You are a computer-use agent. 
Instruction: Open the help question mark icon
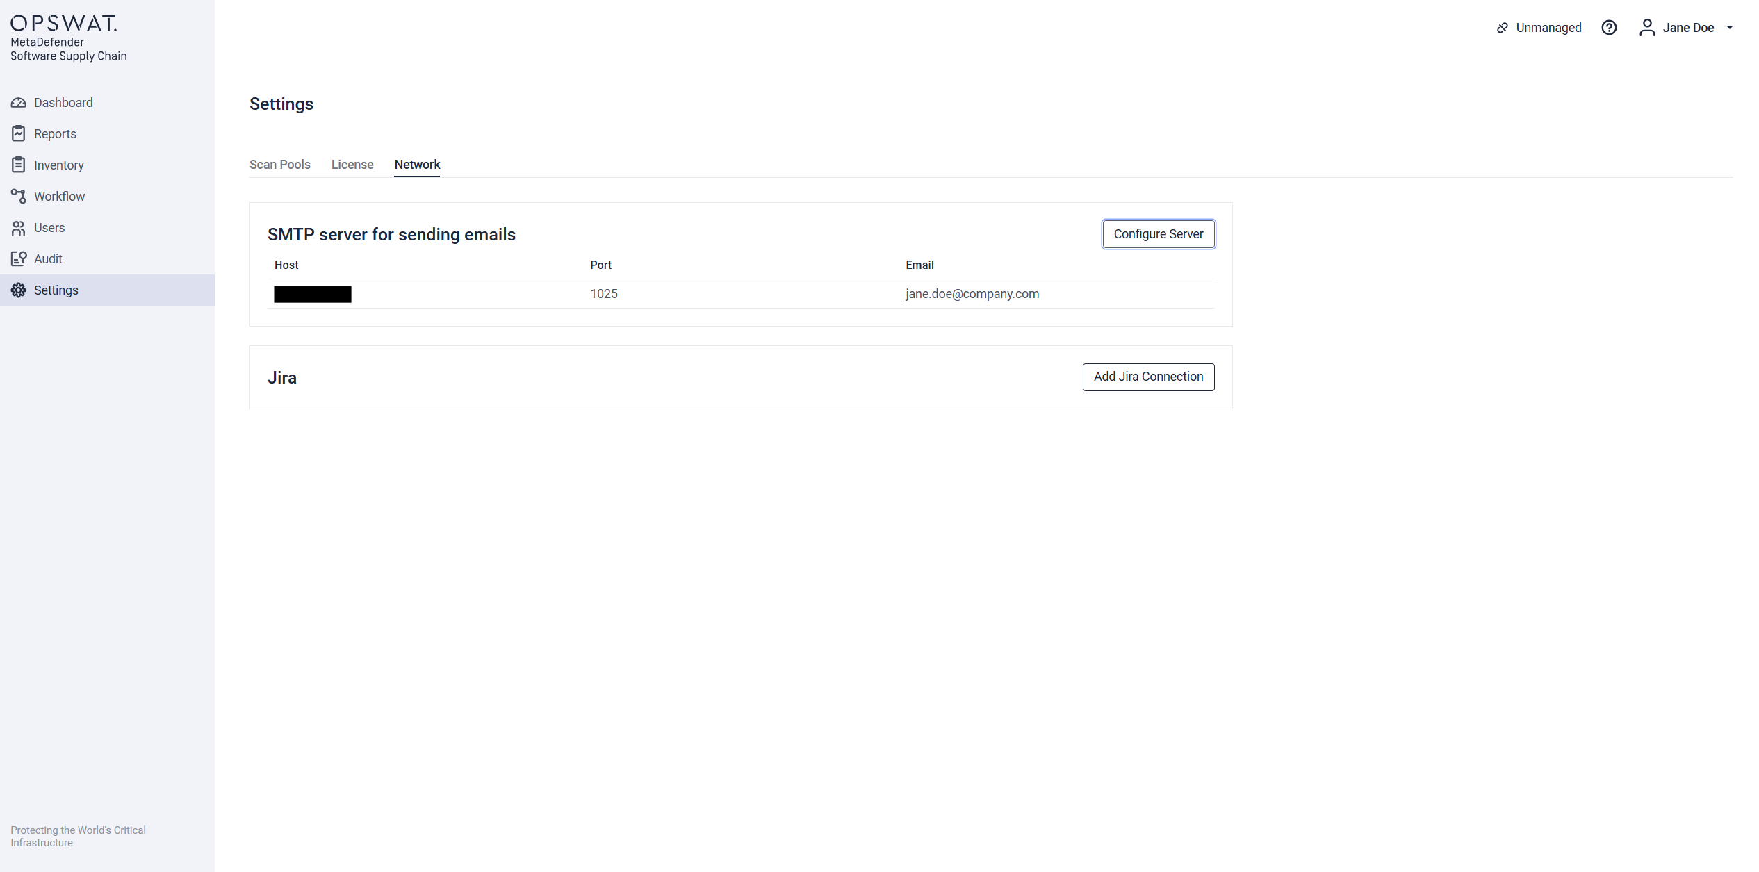pos(1609,28)
